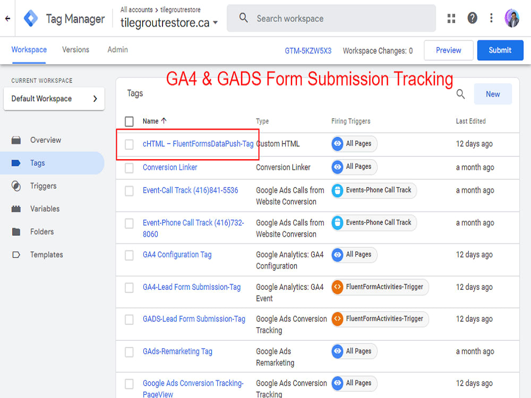Open Templates in the sidebar

[46, 255]
